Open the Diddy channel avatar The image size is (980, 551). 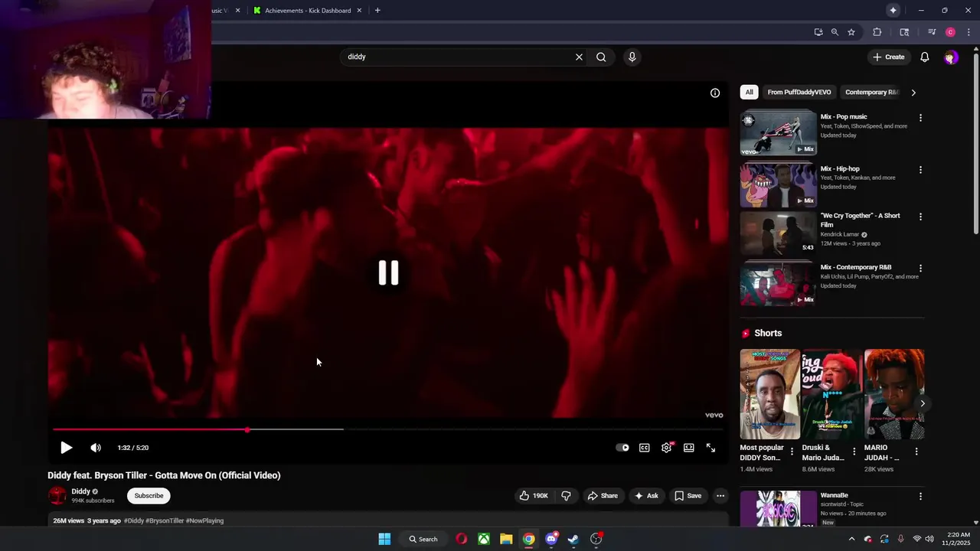pos(57,496)
